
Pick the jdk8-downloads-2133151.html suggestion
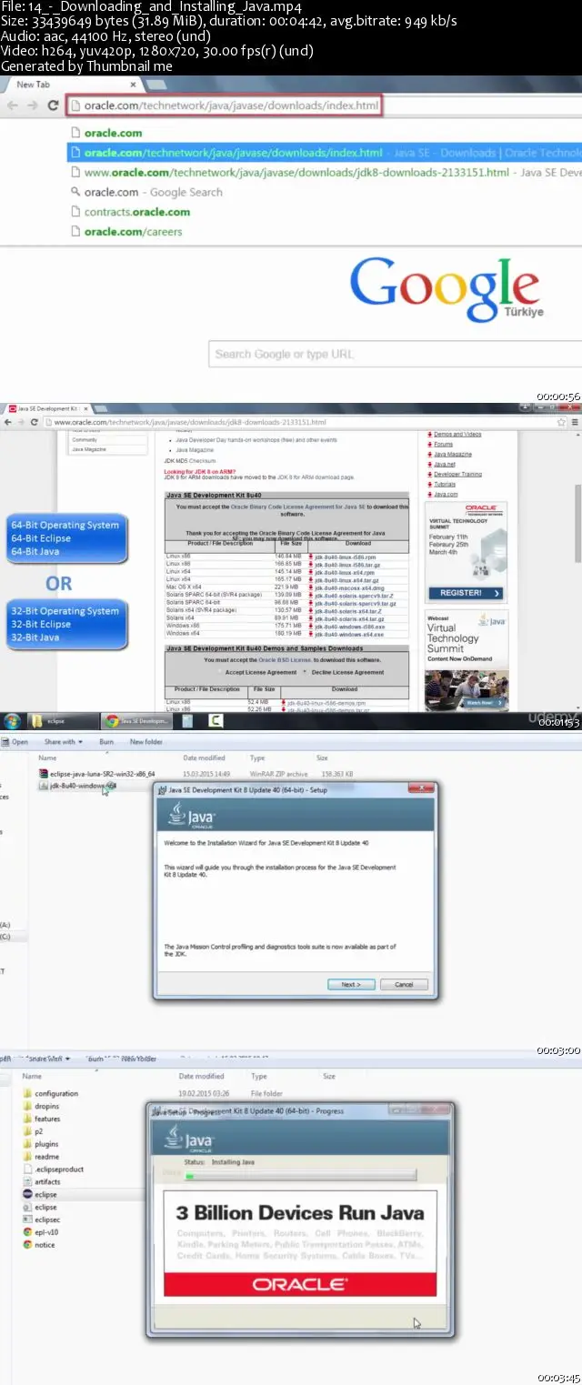click(x=325, y=173)
